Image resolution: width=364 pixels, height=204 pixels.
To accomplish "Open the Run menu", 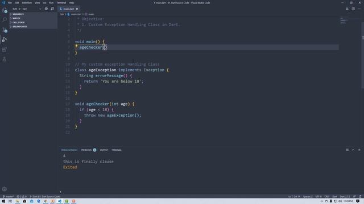I will (51, 3).
